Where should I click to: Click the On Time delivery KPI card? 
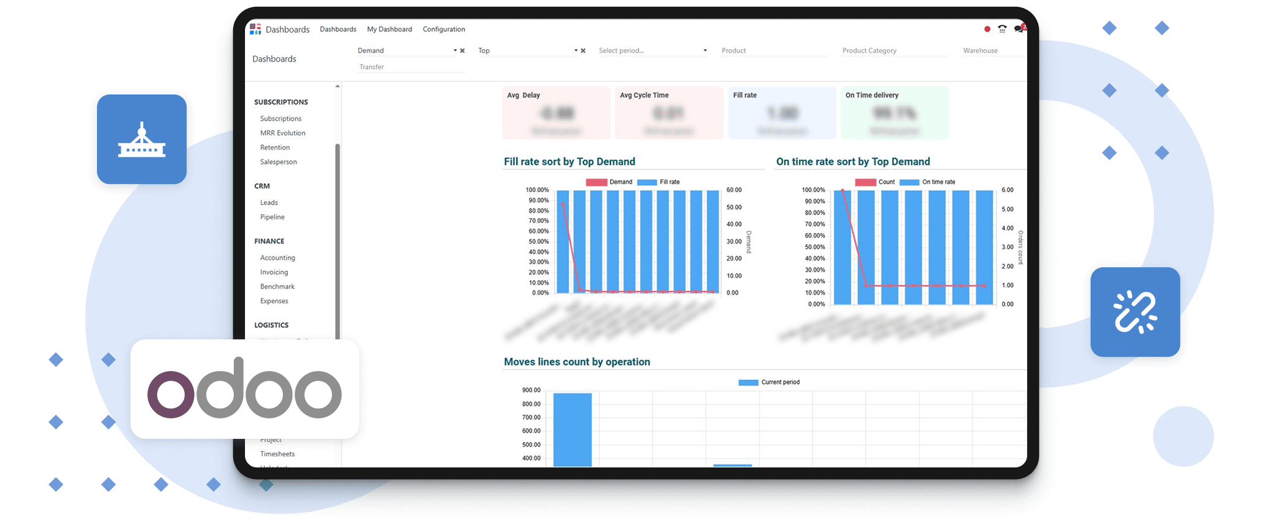tap(895, 113)
